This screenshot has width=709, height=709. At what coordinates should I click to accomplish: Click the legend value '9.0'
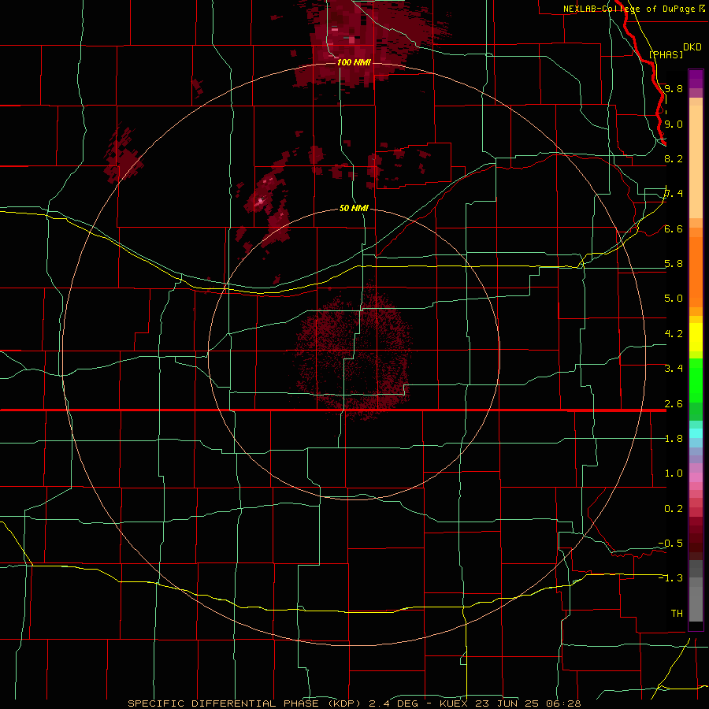[x=674, y=124]
